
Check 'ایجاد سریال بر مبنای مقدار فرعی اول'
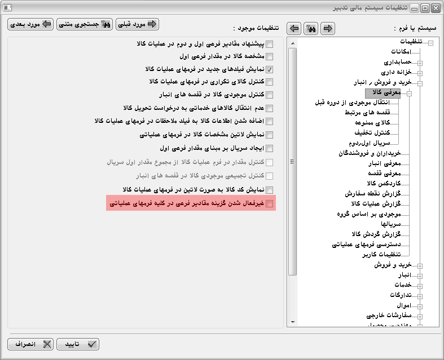click(x=269, y=149)
